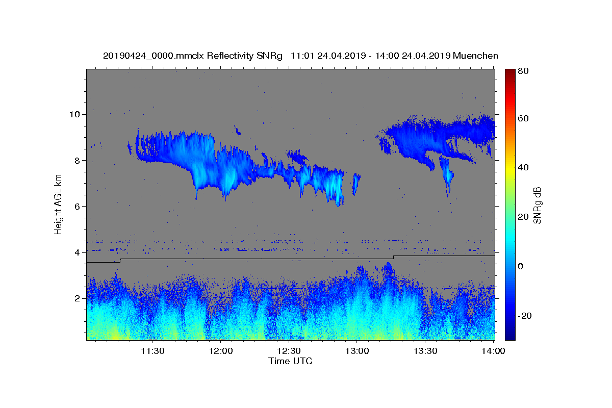Click the 12:30 time tick label
612x408 pixels.
289,351
